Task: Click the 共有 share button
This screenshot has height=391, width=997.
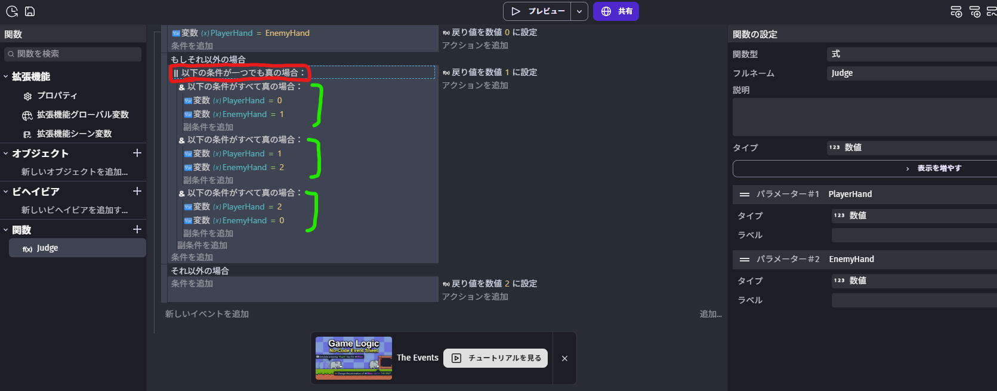Action: pos(616,11)
